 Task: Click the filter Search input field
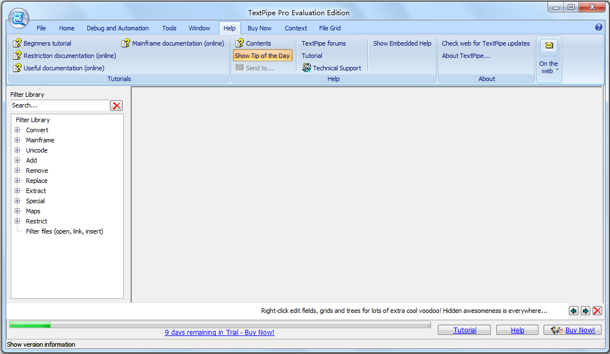pyautogui.click(x=60, y=105)
